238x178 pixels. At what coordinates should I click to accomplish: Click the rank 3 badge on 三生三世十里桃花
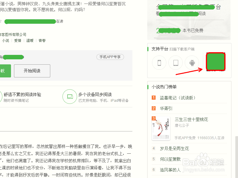point(154,118)
